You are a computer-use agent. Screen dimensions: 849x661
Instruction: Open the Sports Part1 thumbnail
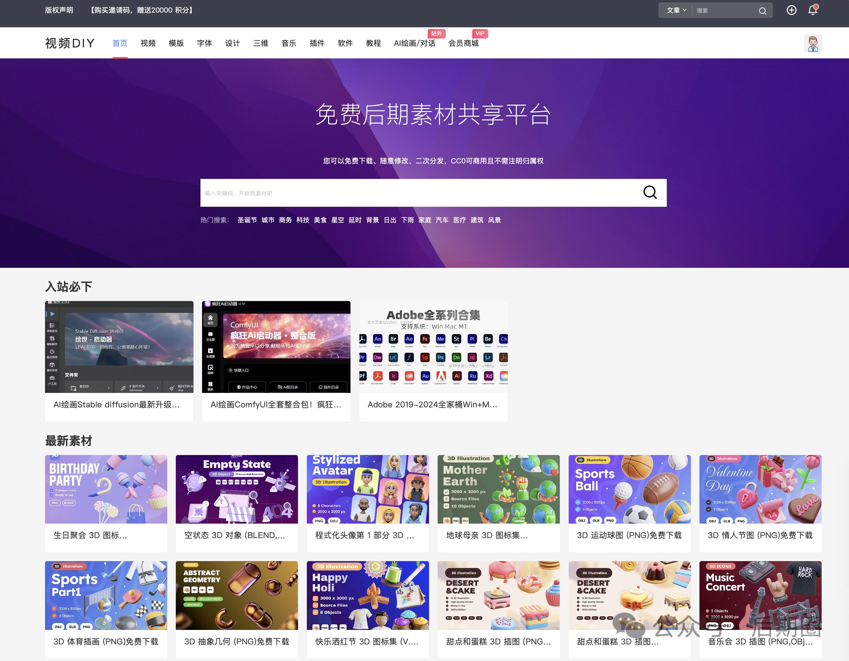point(106,595)
